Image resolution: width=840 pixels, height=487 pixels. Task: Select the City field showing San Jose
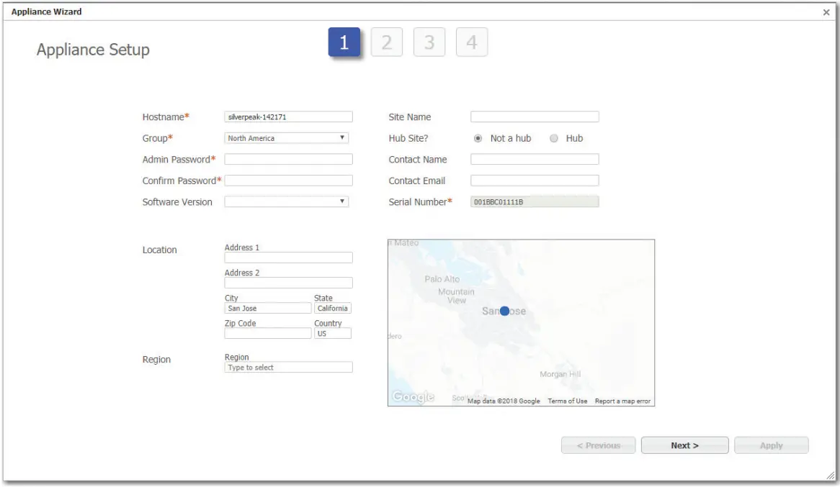tap(267, 308)
